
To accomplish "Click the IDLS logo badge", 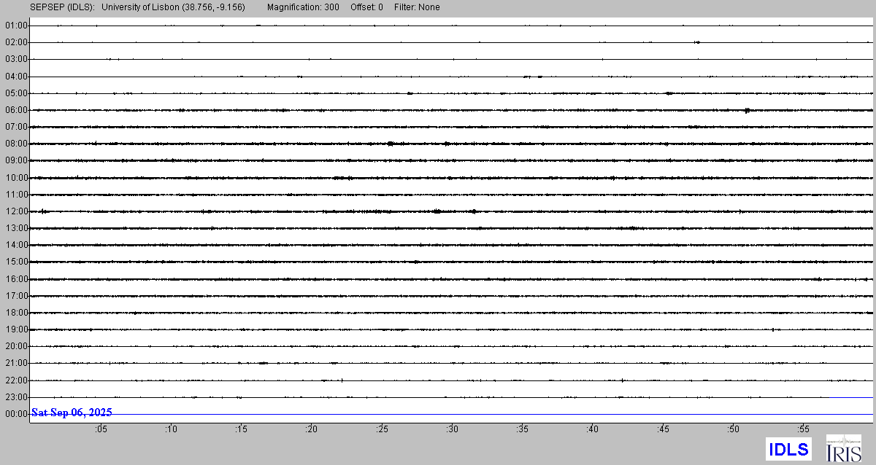I will click(788, 449).
